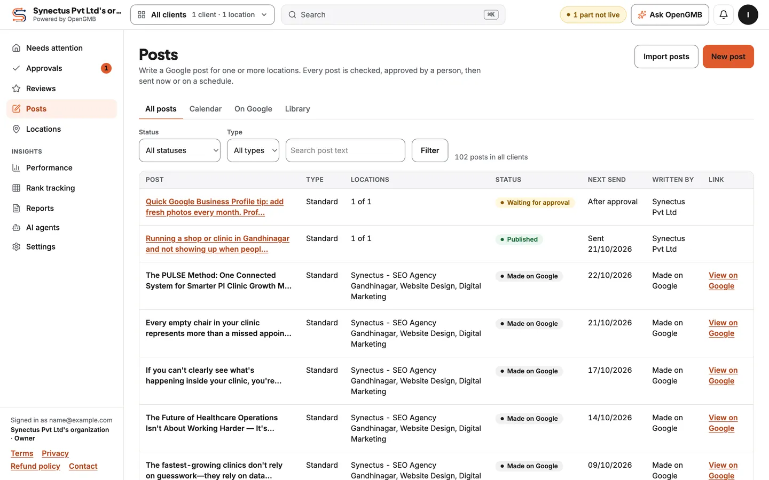The height and width of the screenshot is (480, 769).
Task: Click the Published status badge
Action: 519,239
